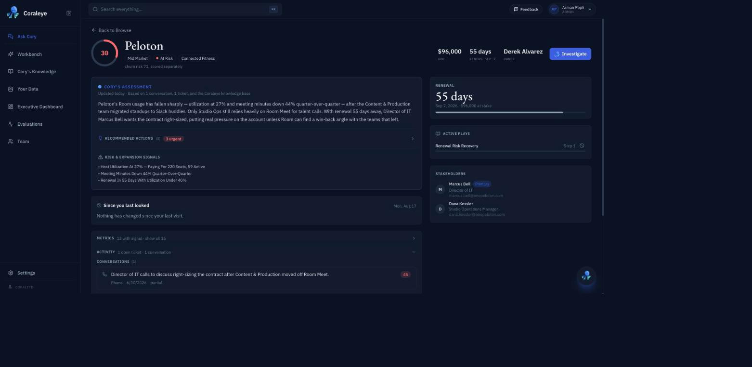This screenshot has height=367, width=752.
Task: Open Ask Cory in the sidebar
Action: [x=40, y=37]
